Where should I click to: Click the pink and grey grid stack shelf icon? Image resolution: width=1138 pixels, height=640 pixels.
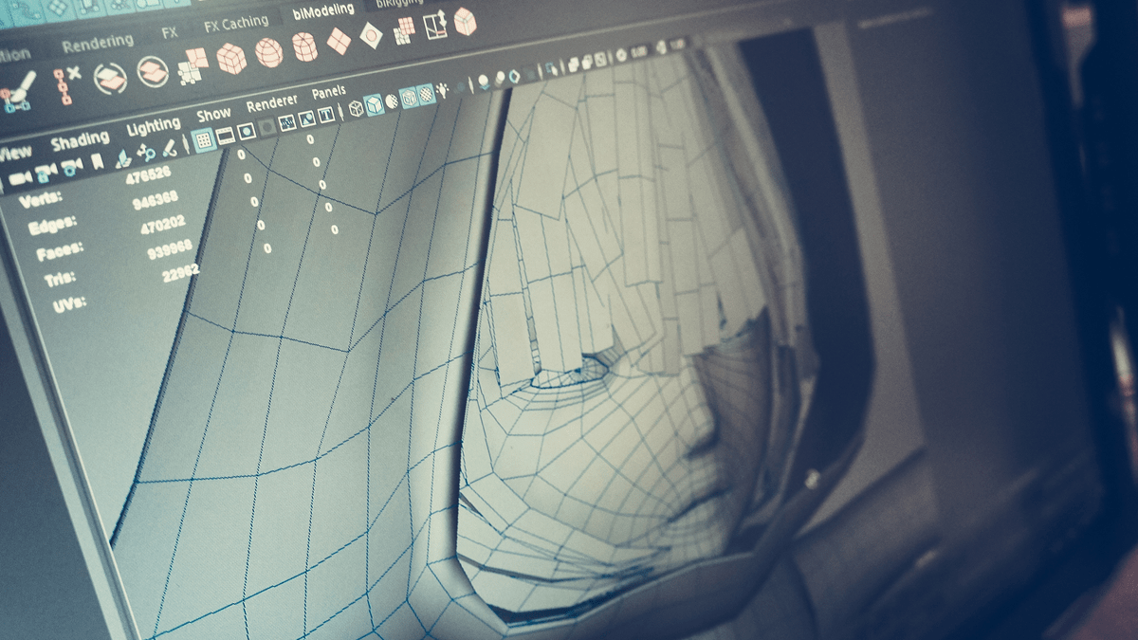point(404,30)
